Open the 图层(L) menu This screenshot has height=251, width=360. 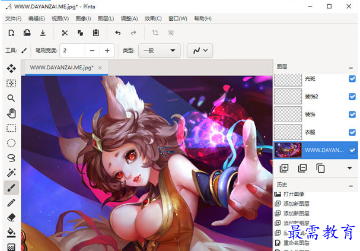coord(106,18)
